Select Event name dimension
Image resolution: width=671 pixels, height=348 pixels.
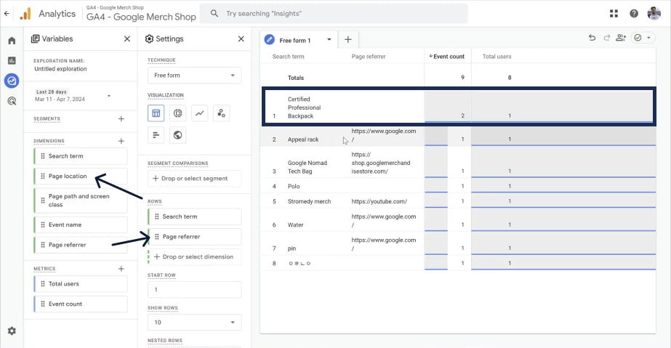(x=81, y=225)
